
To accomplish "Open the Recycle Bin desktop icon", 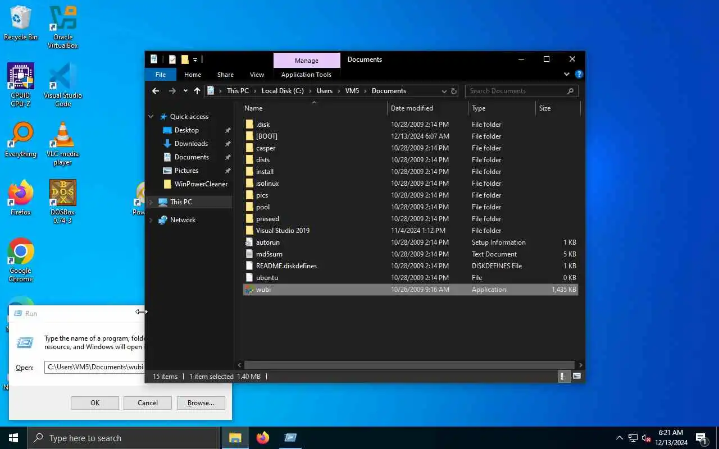I will tap(21, 22).
